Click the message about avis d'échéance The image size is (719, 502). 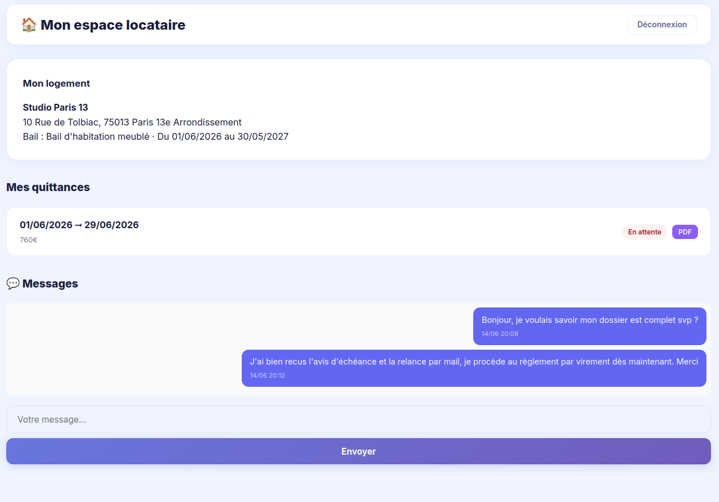click(474, 368)
